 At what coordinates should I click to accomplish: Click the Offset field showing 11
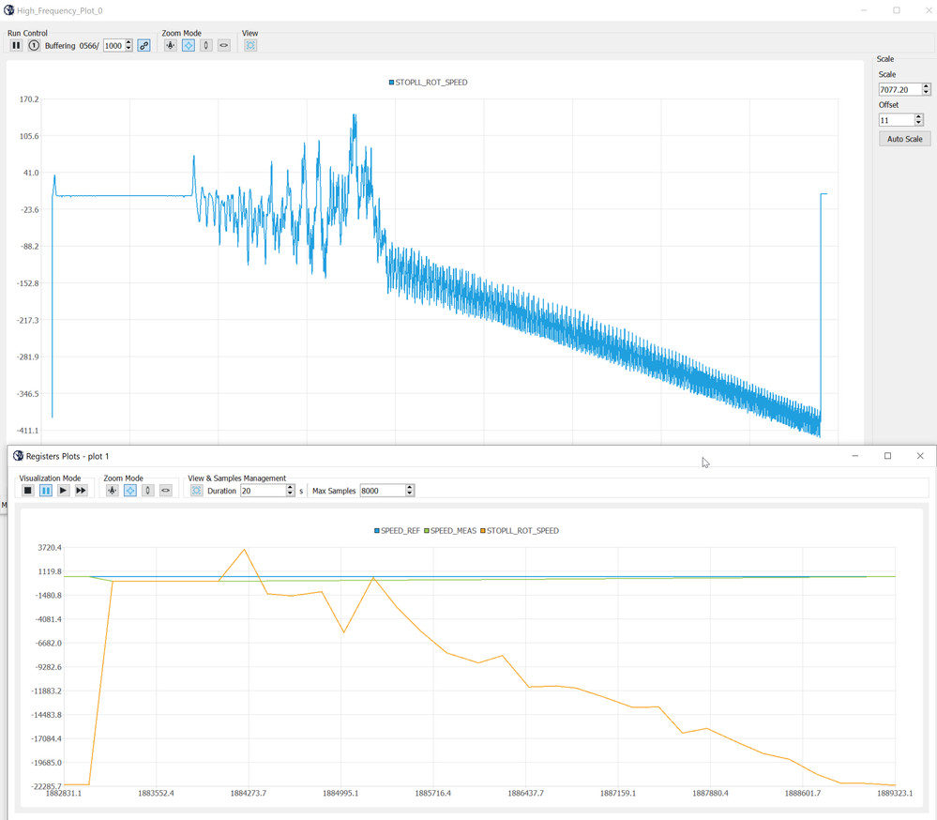tap(896, 120)
